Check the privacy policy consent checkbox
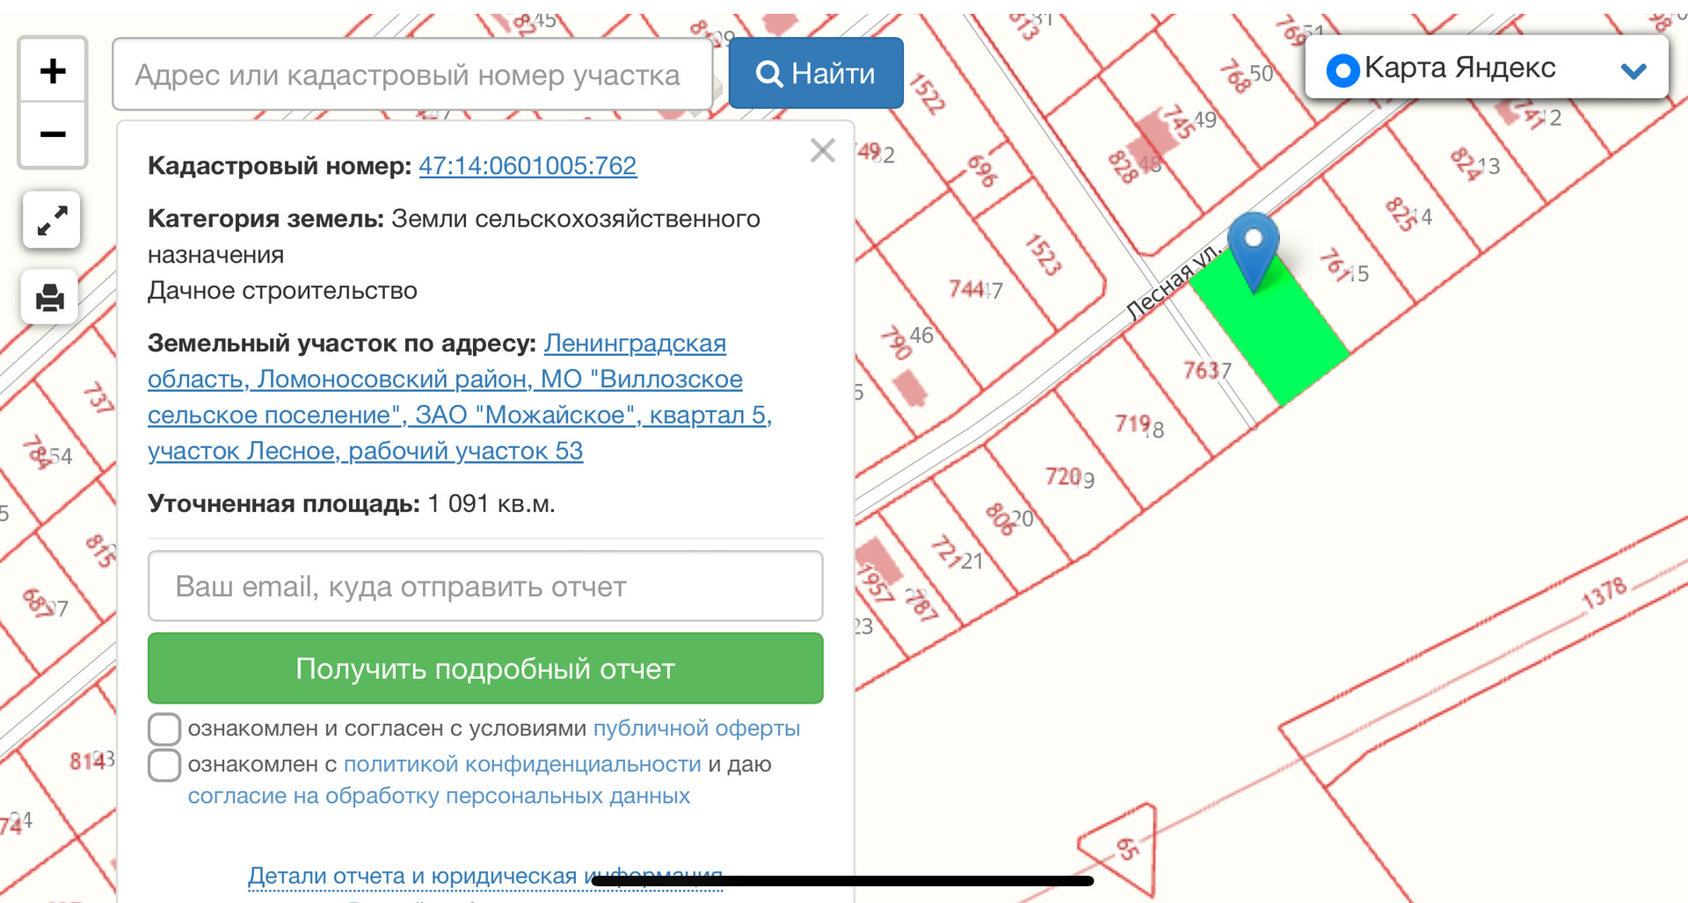This screenshot has height=903, width=1688. pyautogui.click(x=164, y=765)
